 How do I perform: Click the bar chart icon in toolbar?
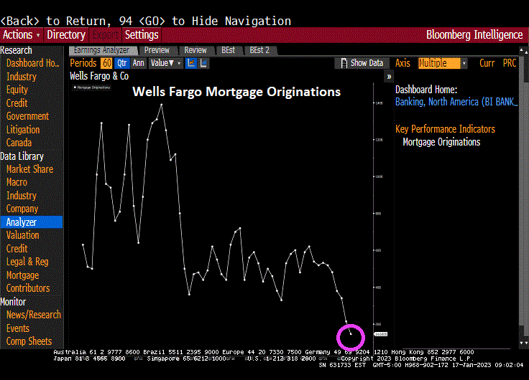(203, 63)
